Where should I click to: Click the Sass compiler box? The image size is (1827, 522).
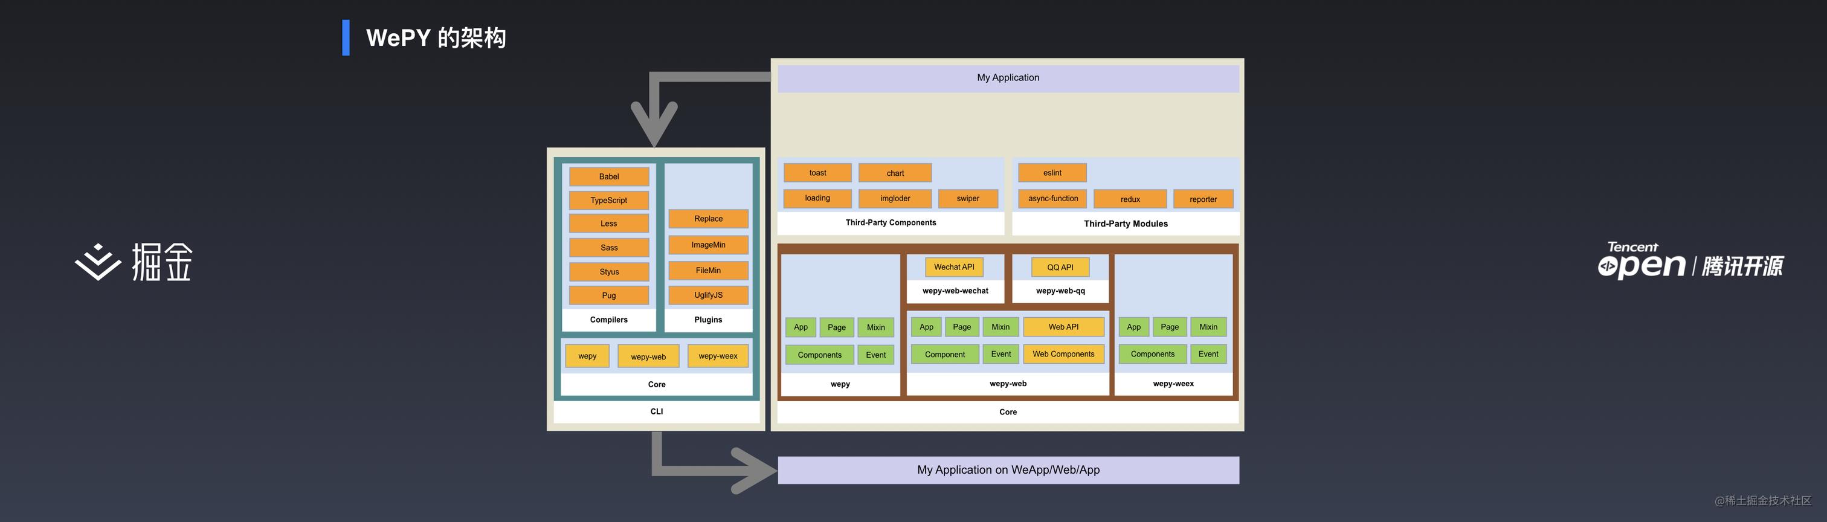point(608,248)
